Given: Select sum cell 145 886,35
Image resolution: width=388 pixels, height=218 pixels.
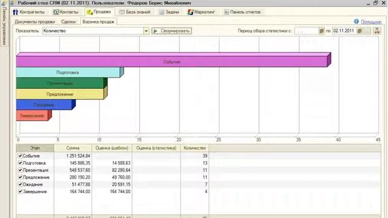Looking at the screenshot, I should [73, 163].
